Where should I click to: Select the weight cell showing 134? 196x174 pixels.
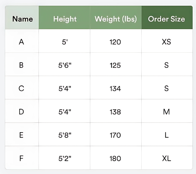[115, 88]
